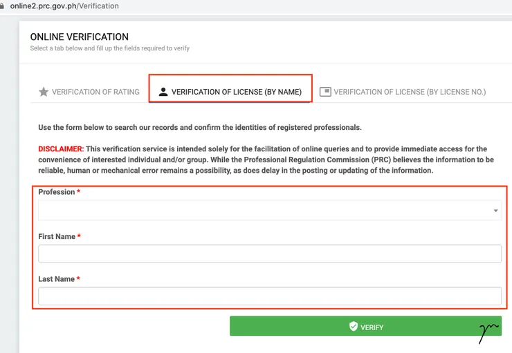Click the shield checkmark icon on the Verify button
The height and width of the screenshot is (353, 512).
tap(354, 327)
